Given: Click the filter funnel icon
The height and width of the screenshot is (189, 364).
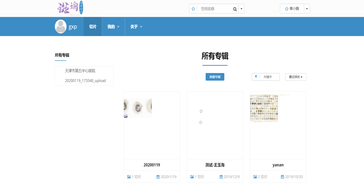Looking at the screenshot, I should coord(256,77).
